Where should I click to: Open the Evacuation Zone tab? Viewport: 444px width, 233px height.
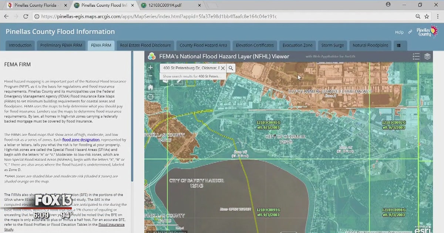[x=297, y=45]
